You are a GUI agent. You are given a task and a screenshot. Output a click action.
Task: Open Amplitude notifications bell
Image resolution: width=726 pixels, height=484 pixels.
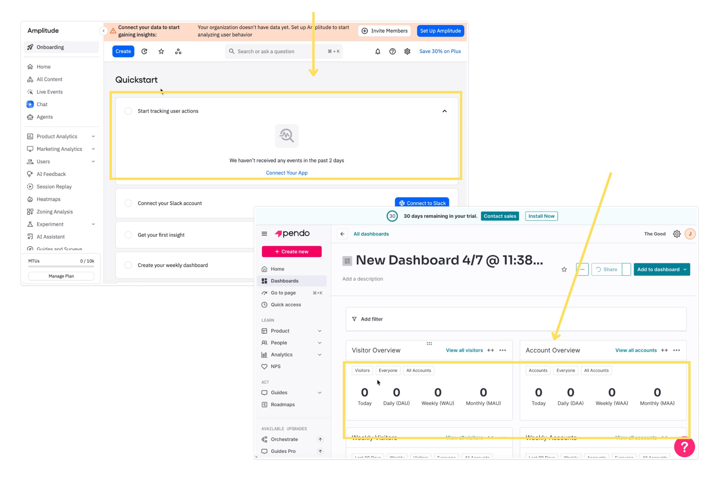(378, 51)
